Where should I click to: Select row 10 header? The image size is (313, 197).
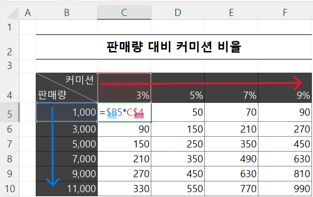[x=9, y=189]
